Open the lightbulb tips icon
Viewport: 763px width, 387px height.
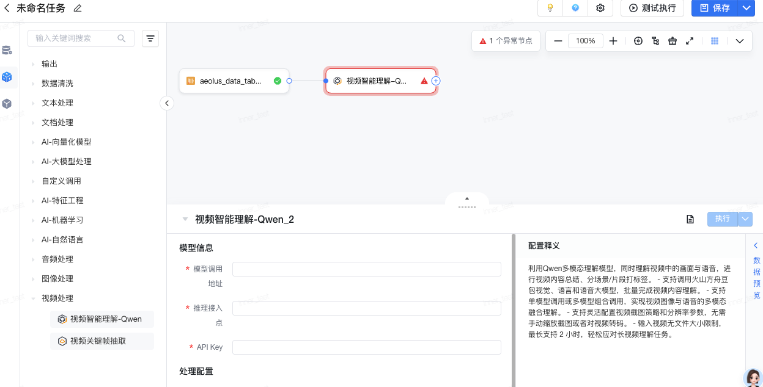[550, 8]
